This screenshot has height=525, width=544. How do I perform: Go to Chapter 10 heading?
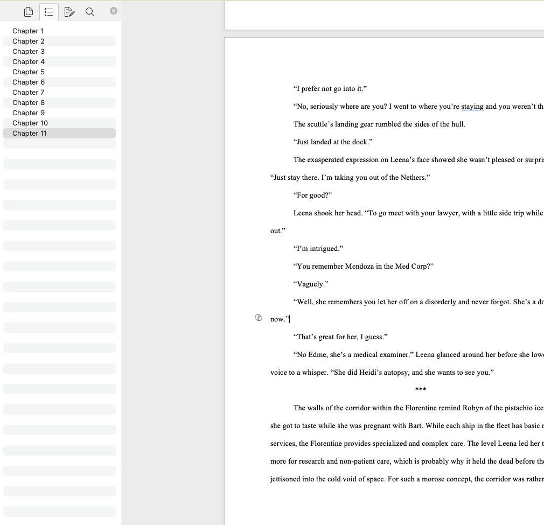pyautogui.click(x=30, y=123)
